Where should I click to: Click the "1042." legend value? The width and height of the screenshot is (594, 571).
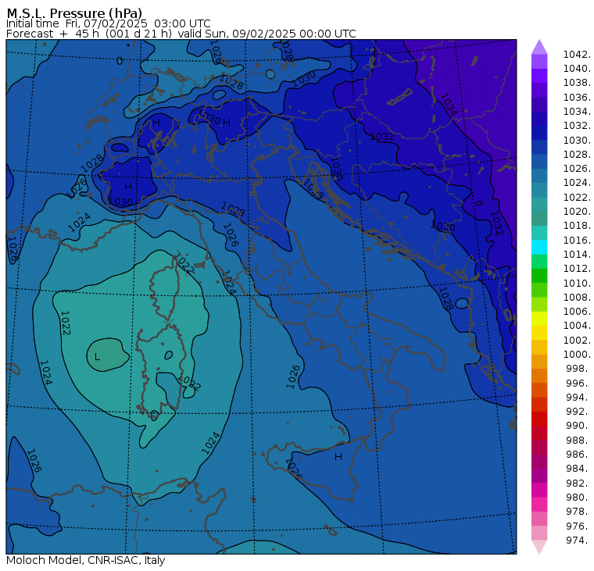point(577,55)
